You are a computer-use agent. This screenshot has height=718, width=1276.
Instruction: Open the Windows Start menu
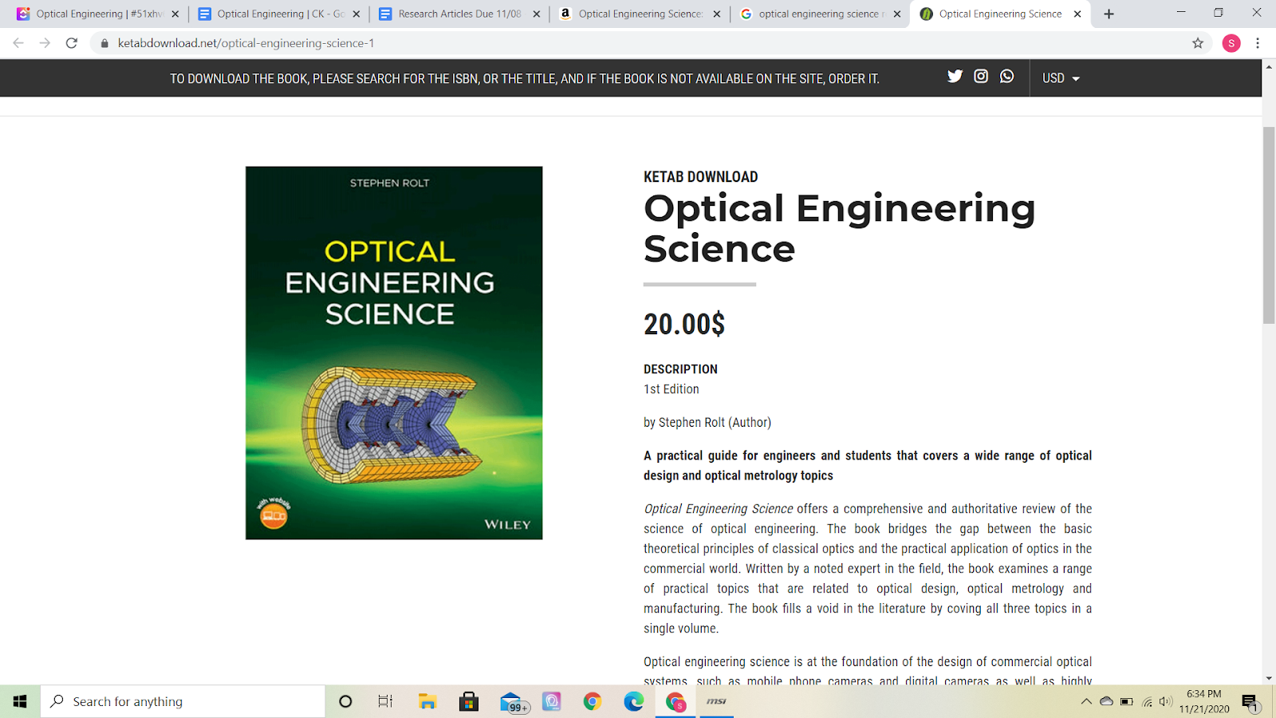tap(20, 701)
